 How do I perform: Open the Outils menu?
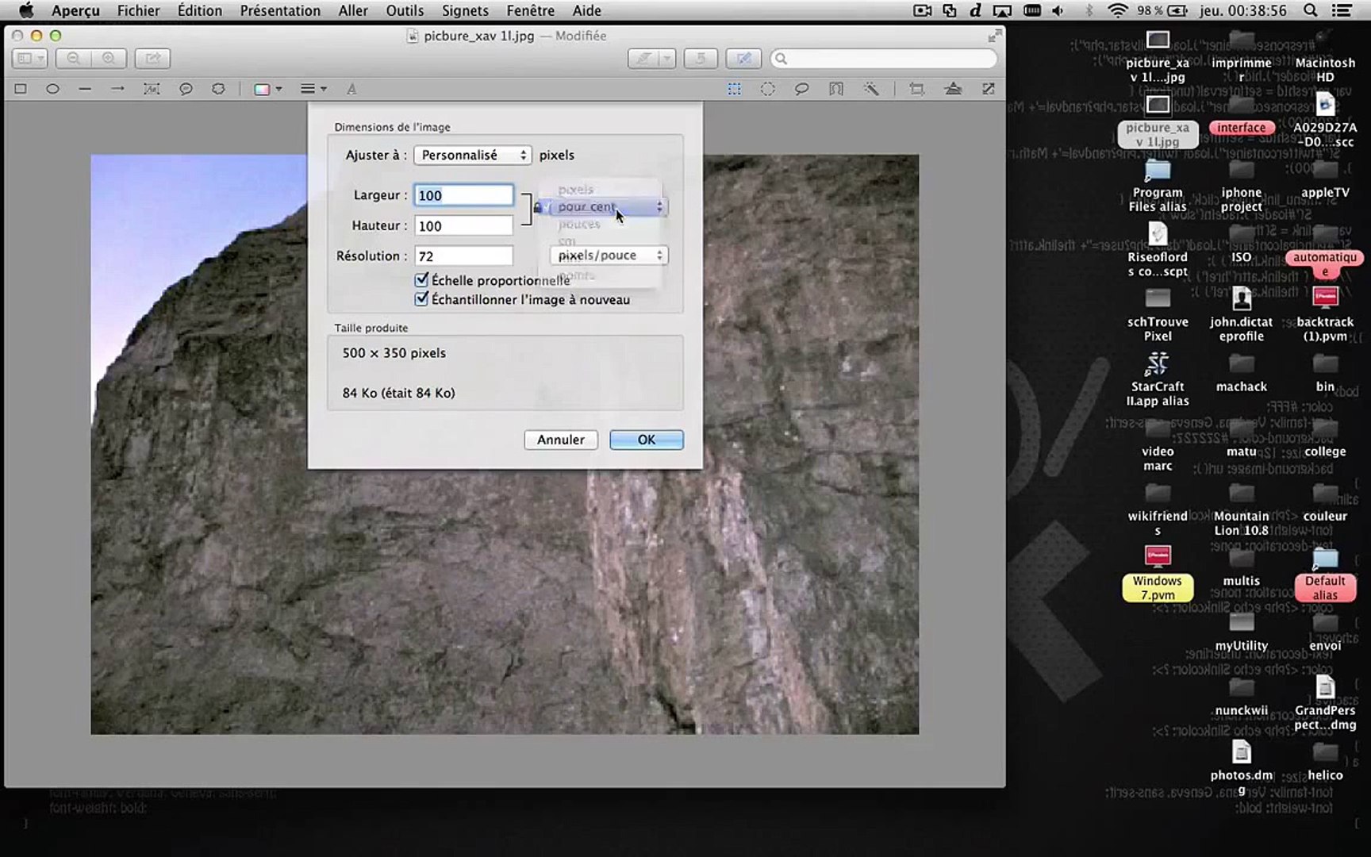point(405,10)
